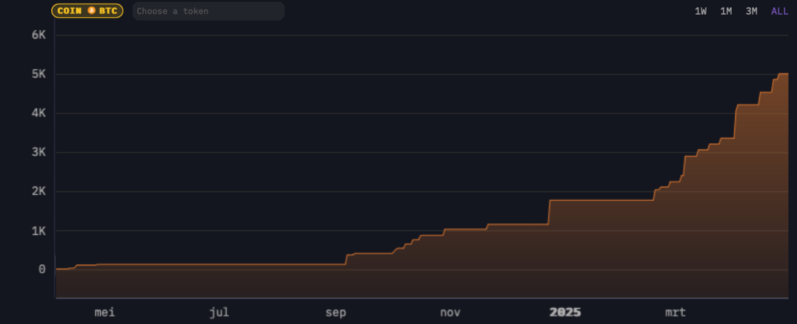797x324 pixels.
Task: Click the 'mrt' label on the time axis
Action: (675, 312)
